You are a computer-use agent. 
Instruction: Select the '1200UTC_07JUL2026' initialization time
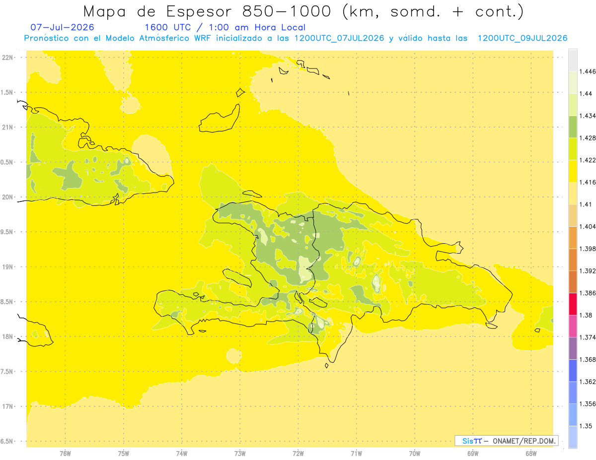pyautogui.click(x=339, y=38)
